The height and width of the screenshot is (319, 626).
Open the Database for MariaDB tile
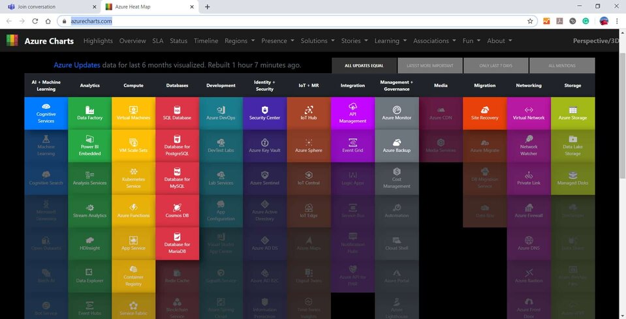[178, 243]
